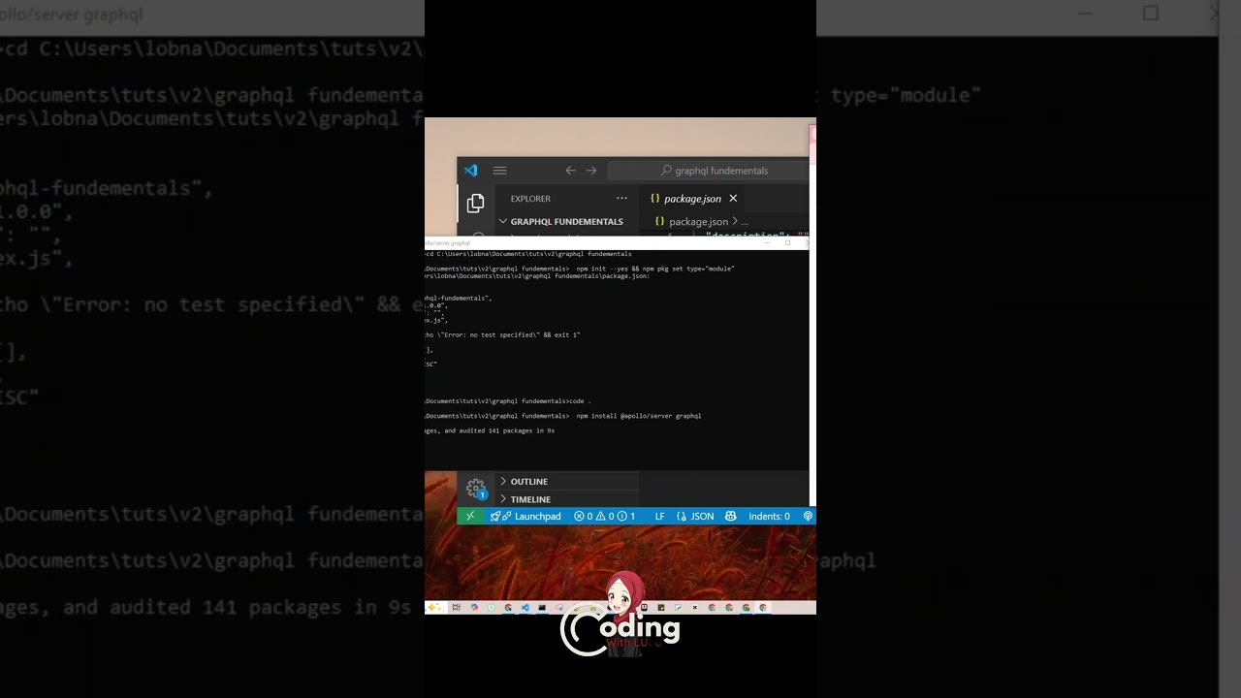Close the package.json tab
Image resolution: width=1241 pixels, height=698 pixels.
[x=733, y=199]
